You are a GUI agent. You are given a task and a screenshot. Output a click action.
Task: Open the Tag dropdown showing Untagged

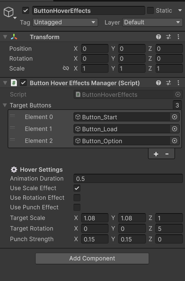(65, 23)
